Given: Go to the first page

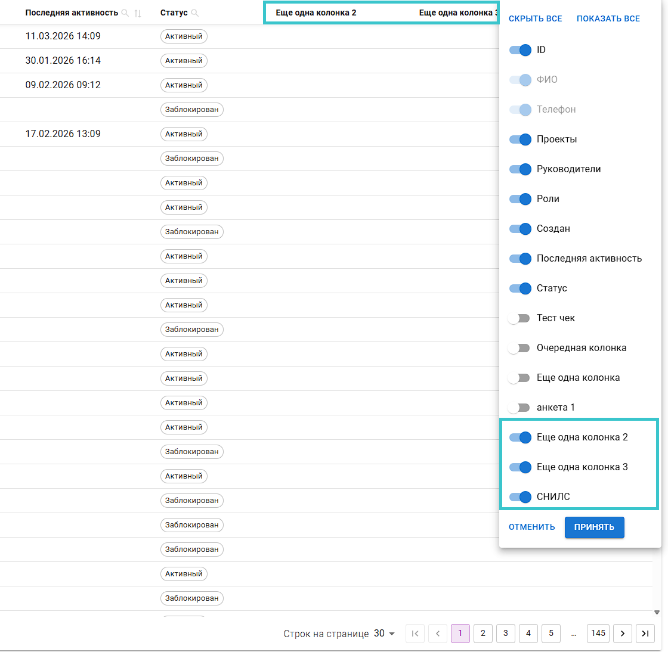Looking at the screenshot, I should (x=415, y=634).
